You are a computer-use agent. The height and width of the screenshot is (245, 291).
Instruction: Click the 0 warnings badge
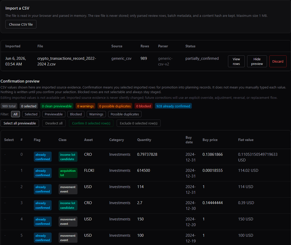point(85,106)
